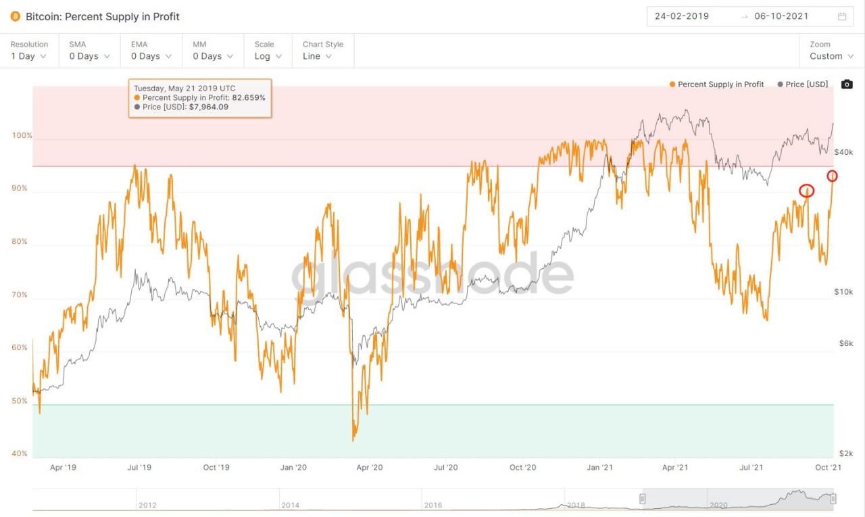
Task: Click the start date 24-02-2019 field
Action: (682, 16)
